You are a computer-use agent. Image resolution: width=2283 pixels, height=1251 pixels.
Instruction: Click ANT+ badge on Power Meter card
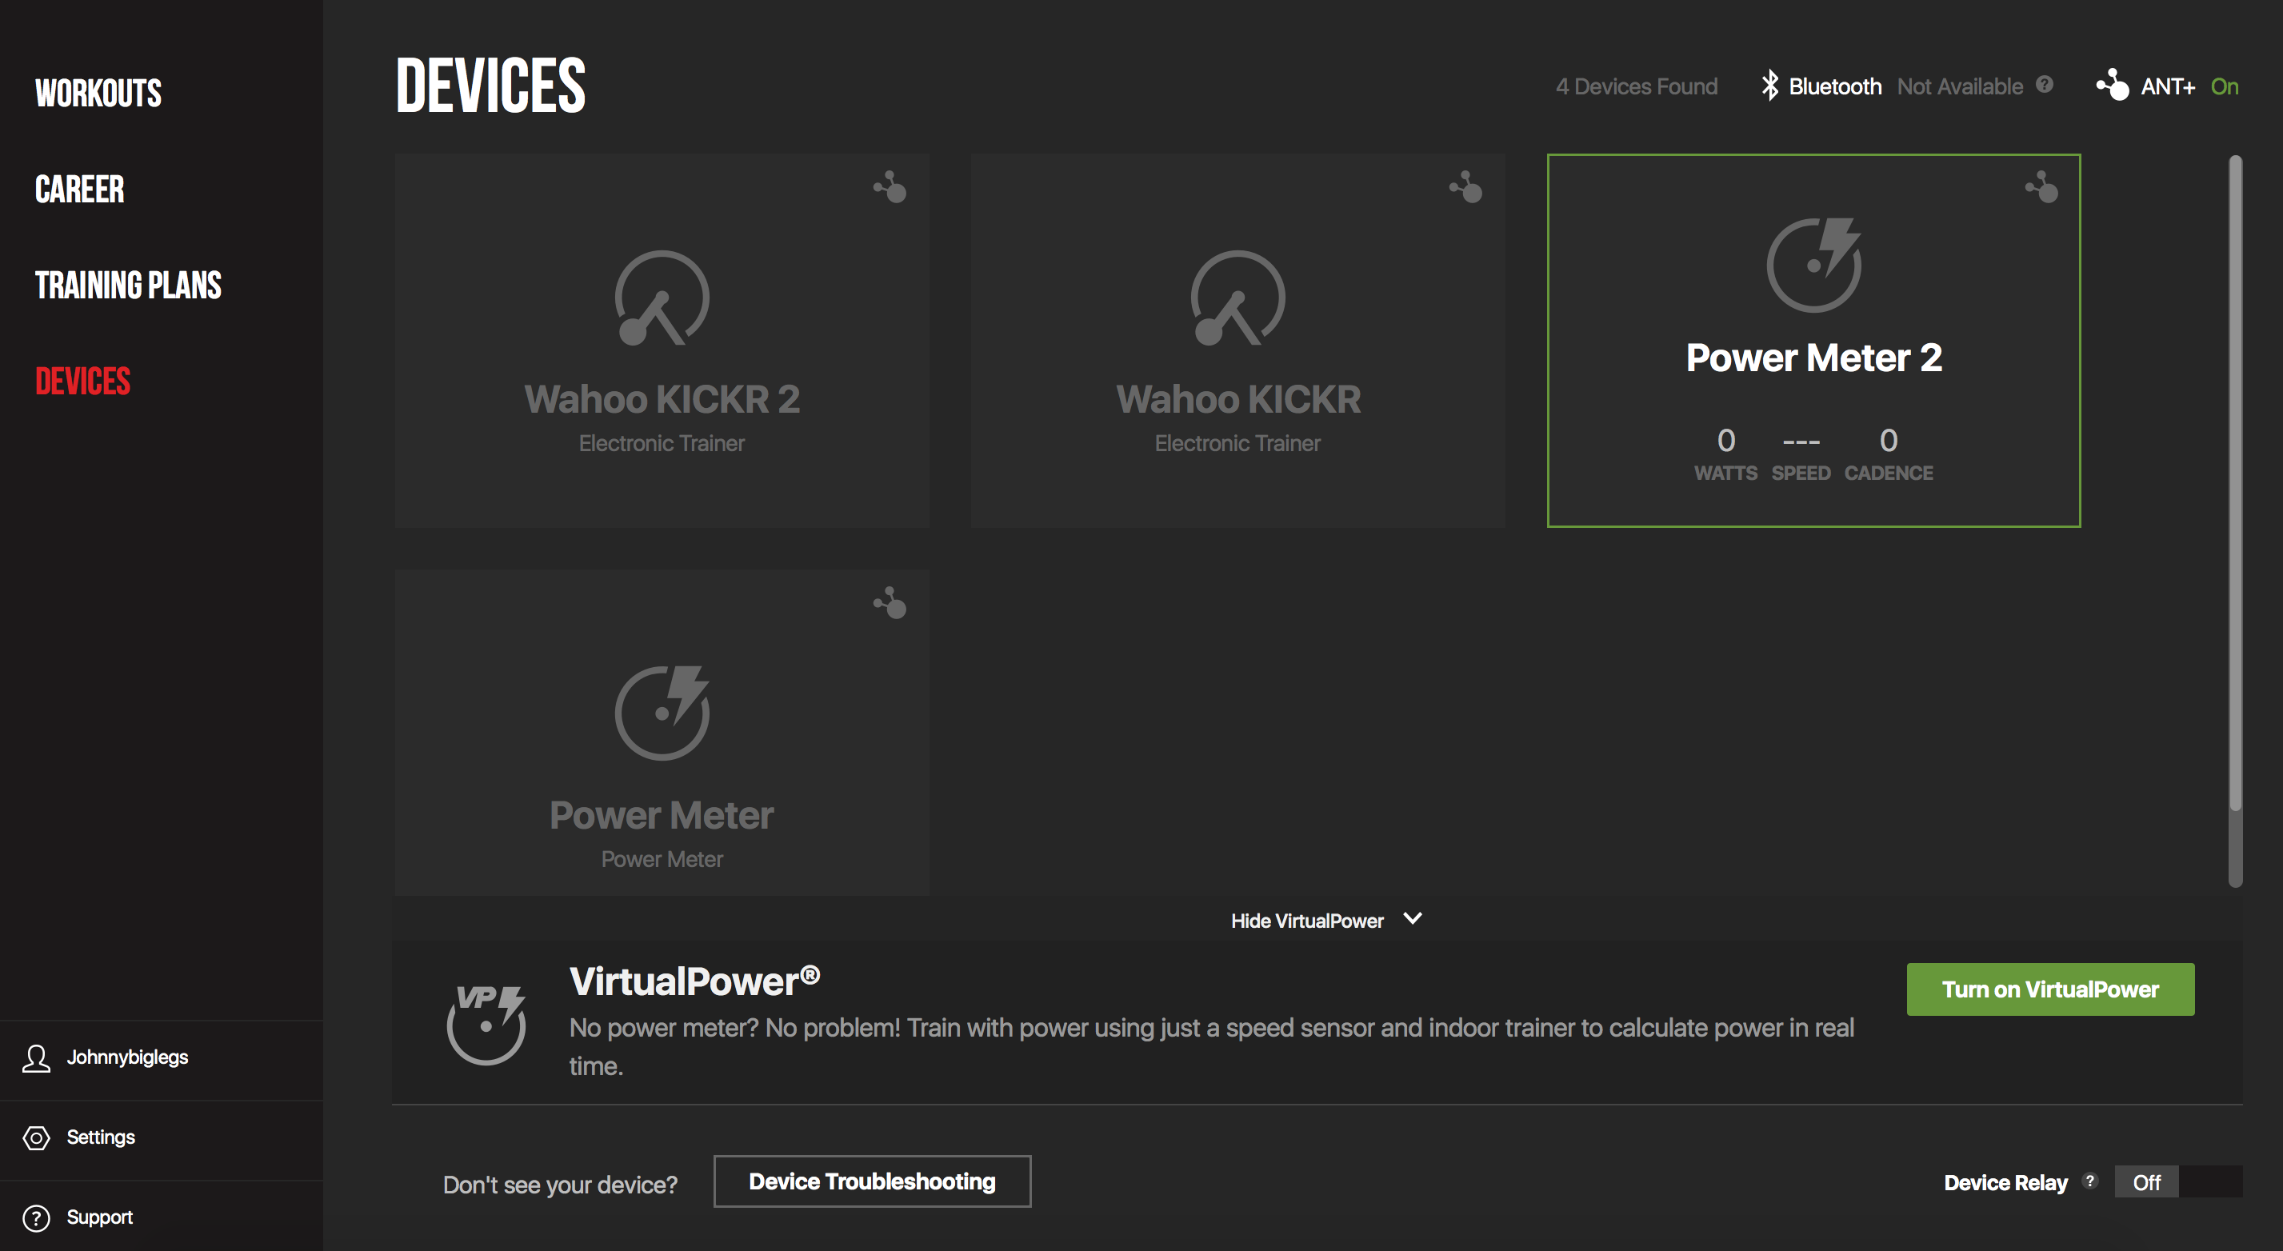click(x=890, y=602)
